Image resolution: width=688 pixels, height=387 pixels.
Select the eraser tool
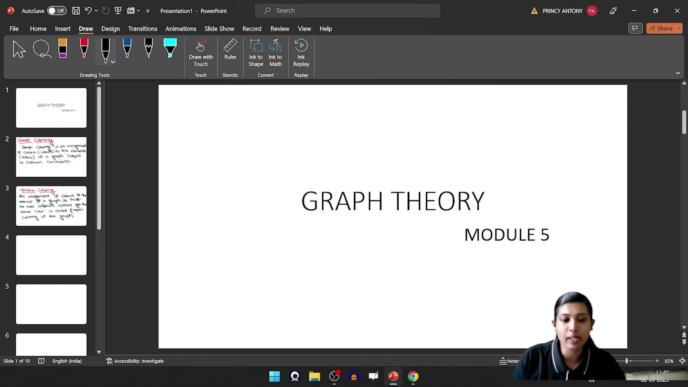63,48
